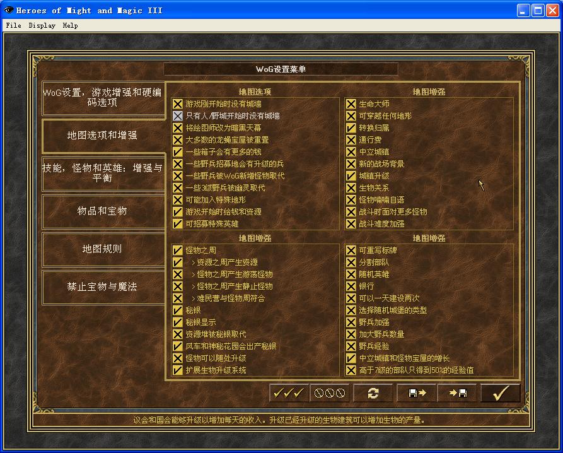This screenshot has height=453, width=563.
Task: Disable 一些箱子会有更多的钱 checkbox
Action: click(177, 152)
